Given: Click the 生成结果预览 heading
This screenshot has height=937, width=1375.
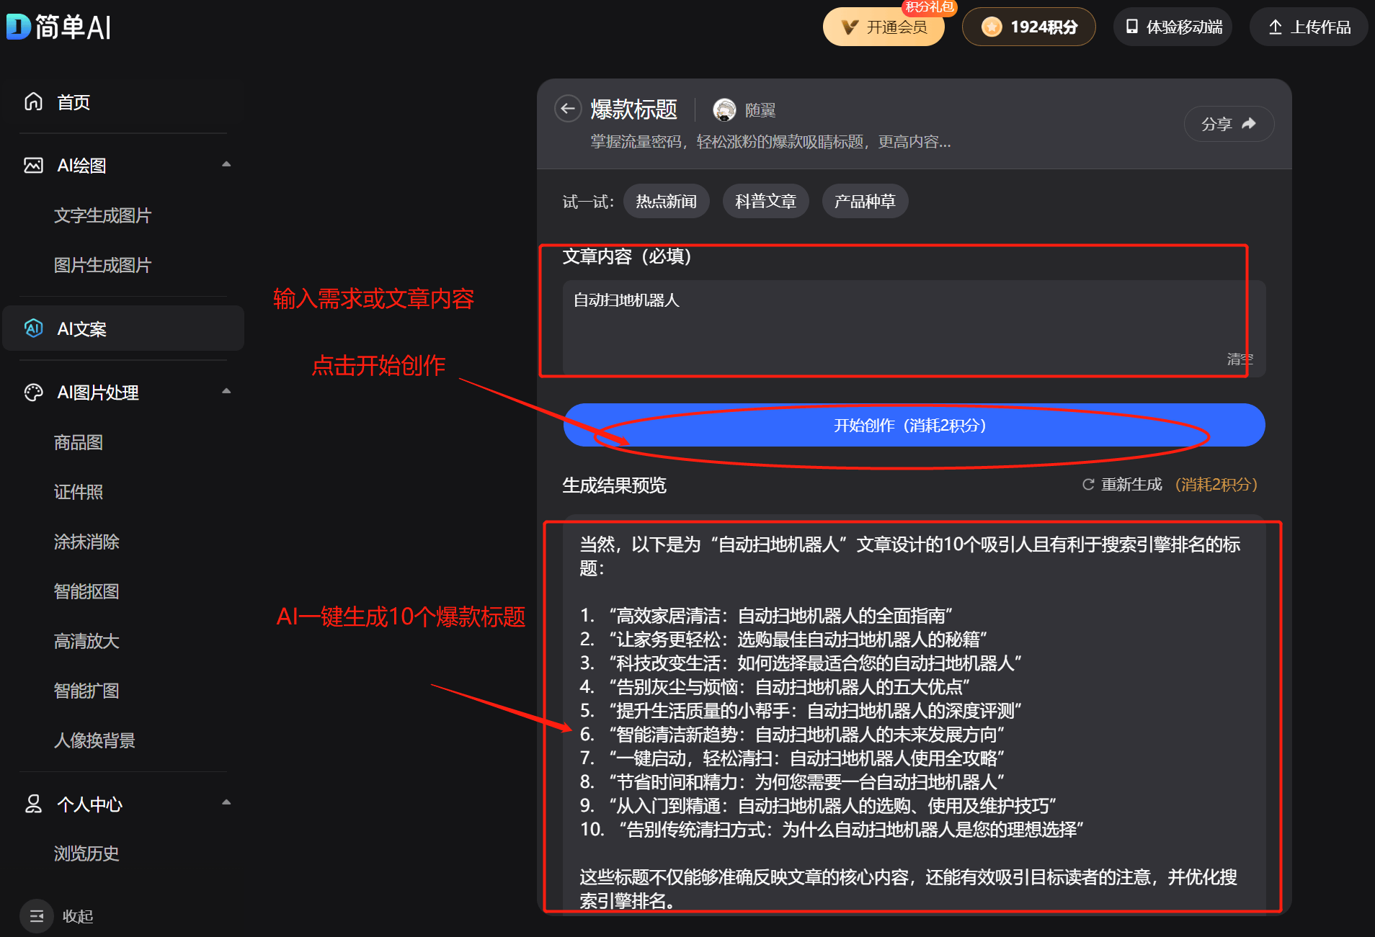Looking at the screenshot, I should point(614,485).
